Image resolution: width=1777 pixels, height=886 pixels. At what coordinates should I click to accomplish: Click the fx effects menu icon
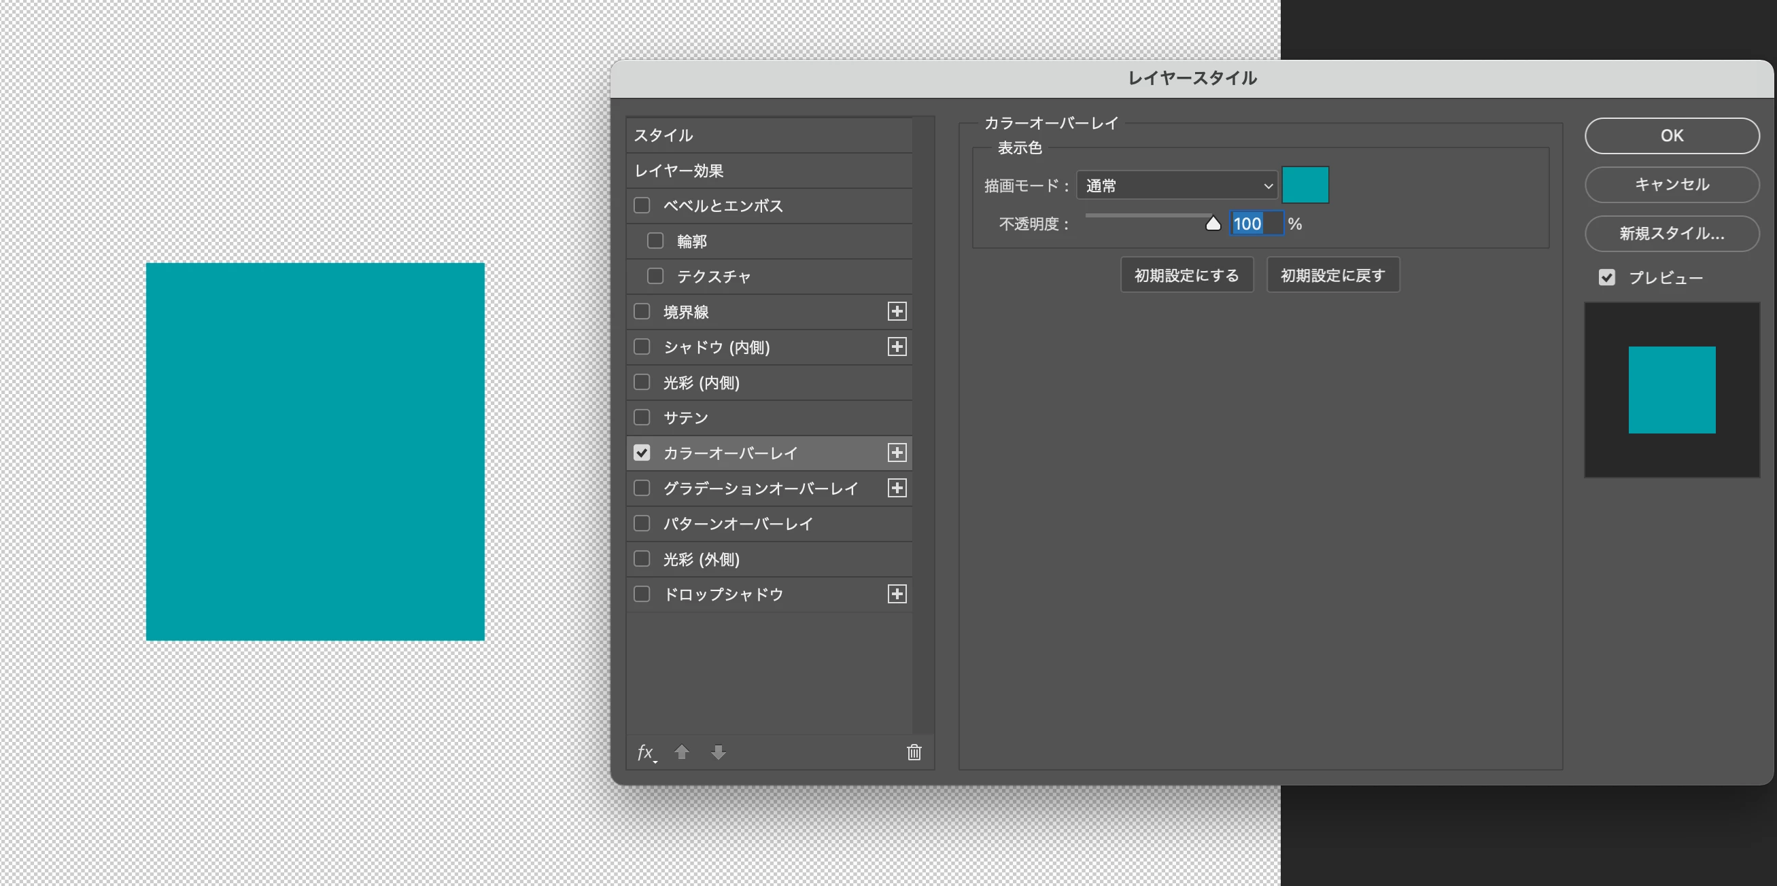(x=646, y=752)
